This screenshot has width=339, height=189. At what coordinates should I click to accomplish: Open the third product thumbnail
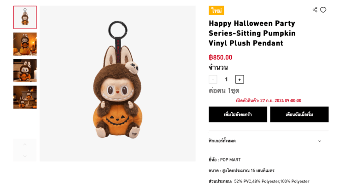(x=25, y=70)
